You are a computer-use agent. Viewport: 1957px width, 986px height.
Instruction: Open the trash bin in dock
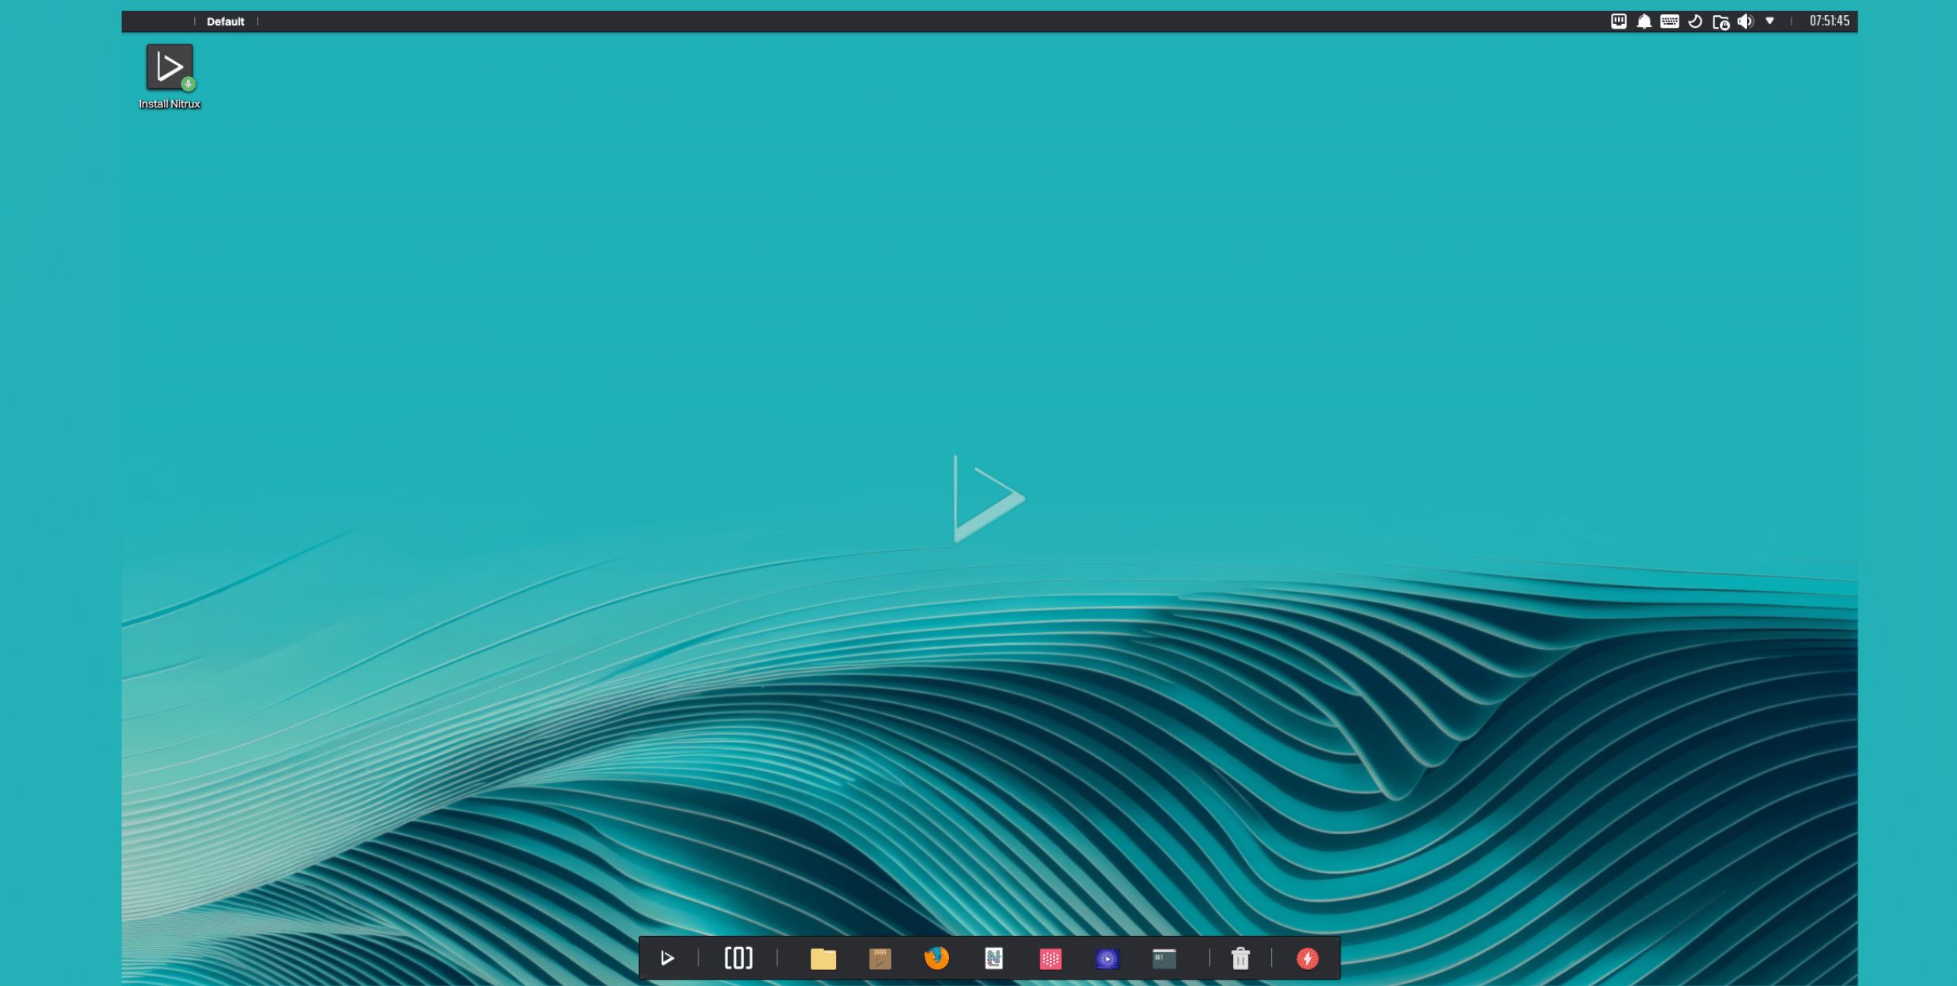(1240, 958)
